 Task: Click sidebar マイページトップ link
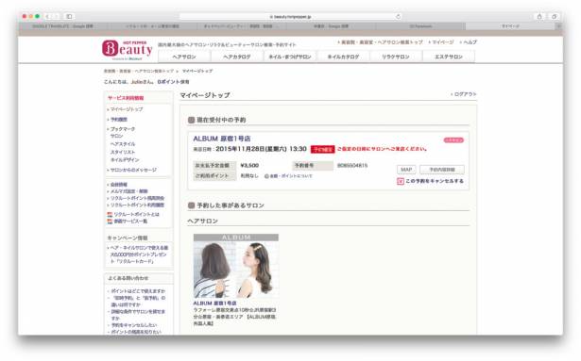(127, 109)
